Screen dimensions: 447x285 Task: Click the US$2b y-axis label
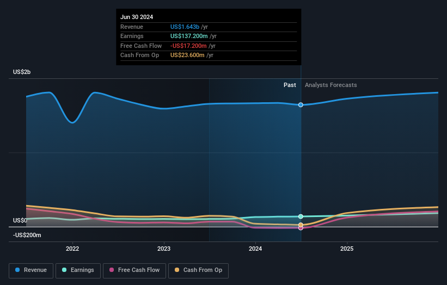tap(22, 72)
